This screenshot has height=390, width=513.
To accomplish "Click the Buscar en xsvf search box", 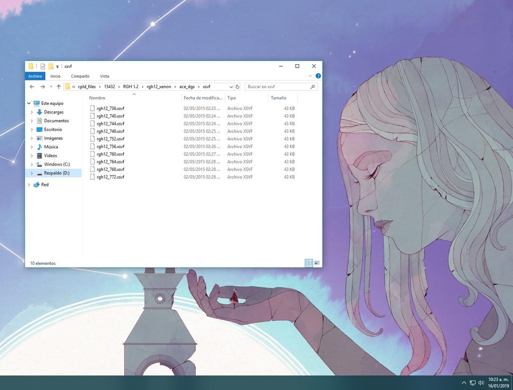I will pyautogui.click(x=281, y=87).
